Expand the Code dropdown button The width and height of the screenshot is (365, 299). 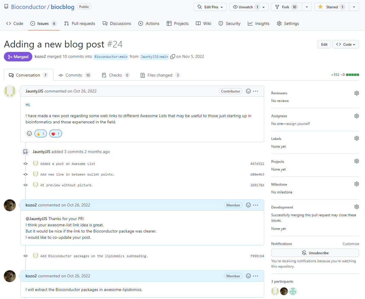pyautogui.click(x=345, y=44)
